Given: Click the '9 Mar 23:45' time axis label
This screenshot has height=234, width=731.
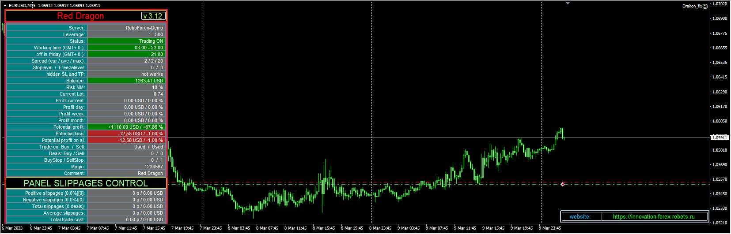Looking at the screenshot, I should (550, 228).
